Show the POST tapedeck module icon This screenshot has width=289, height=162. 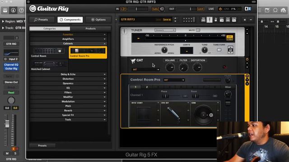tap(228, 20)
